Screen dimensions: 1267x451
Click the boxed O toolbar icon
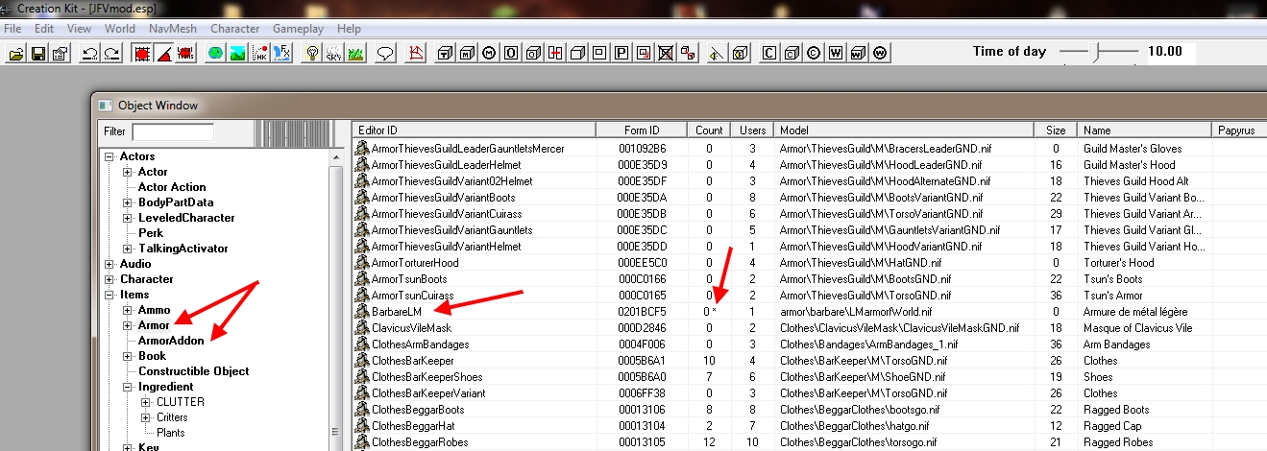click(x=511, y=54)
